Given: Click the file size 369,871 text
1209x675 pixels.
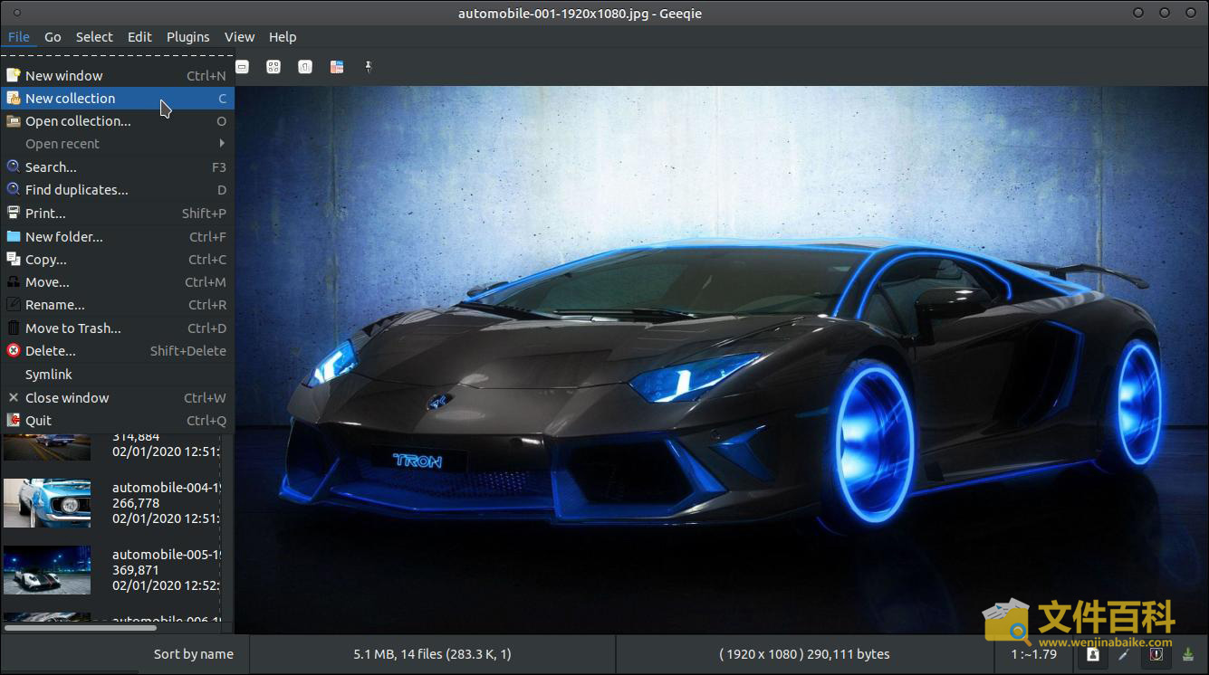Looking at the screenshot, I should pyautogui.click(x=136, y=570).
